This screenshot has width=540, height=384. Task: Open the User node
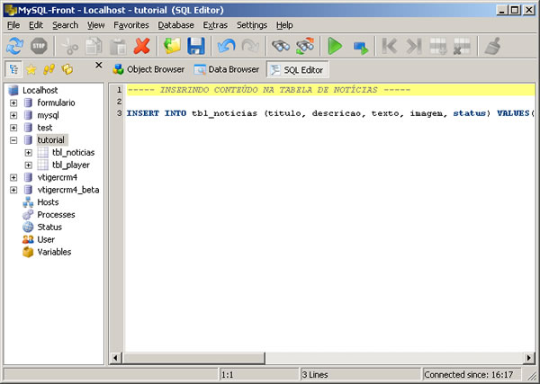pos(46,239)
